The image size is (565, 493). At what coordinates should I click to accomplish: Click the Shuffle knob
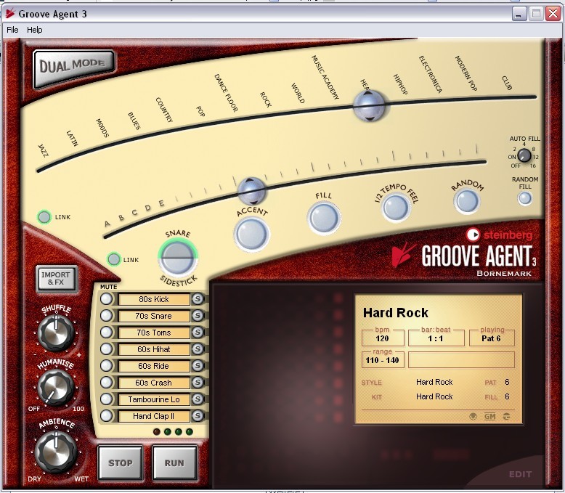pyautogui.click(x=56, y=333)
